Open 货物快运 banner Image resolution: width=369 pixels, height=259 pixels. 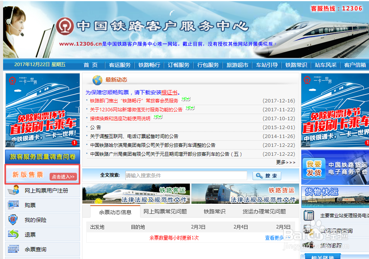[335, 197]
